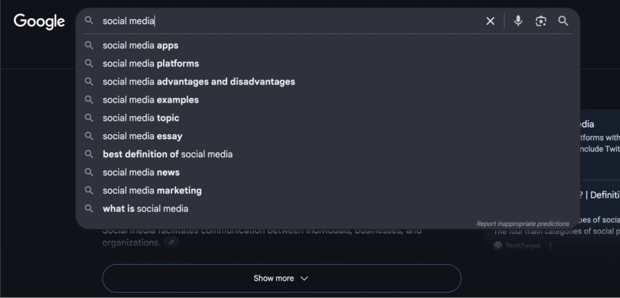Pick the "social media examples" suggestion

151,100
